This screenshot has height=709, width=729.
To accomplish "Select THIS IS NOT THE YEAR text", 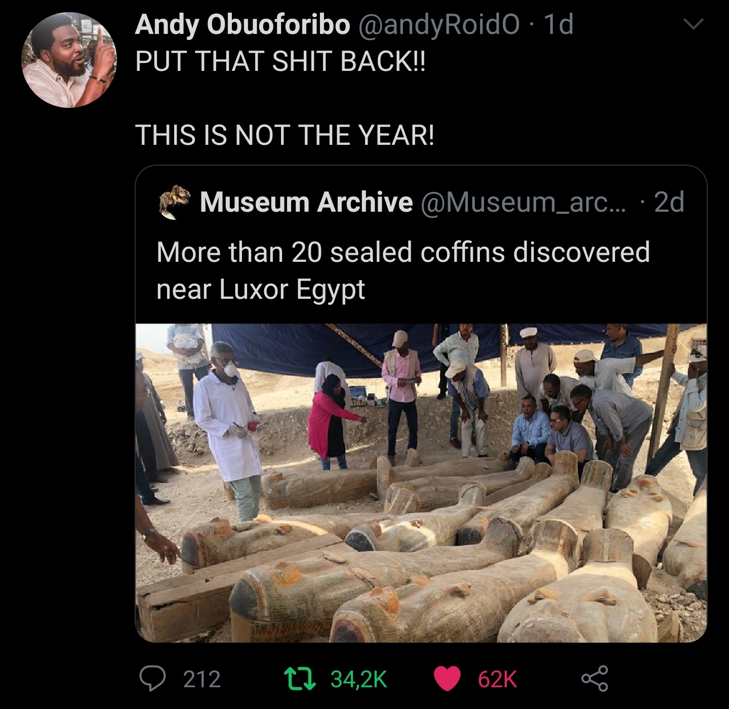I will click(x=285, y=135).
